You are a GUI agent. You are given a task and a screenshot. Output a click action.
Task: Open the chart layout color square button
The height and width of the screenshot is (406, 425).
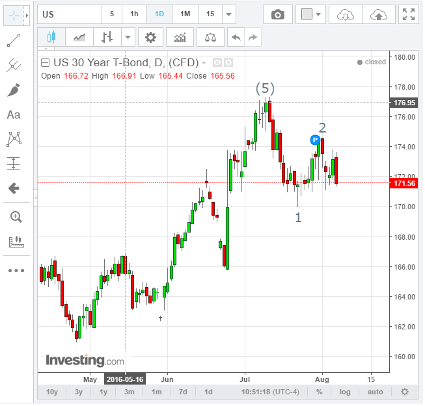[x=307, y=14]
